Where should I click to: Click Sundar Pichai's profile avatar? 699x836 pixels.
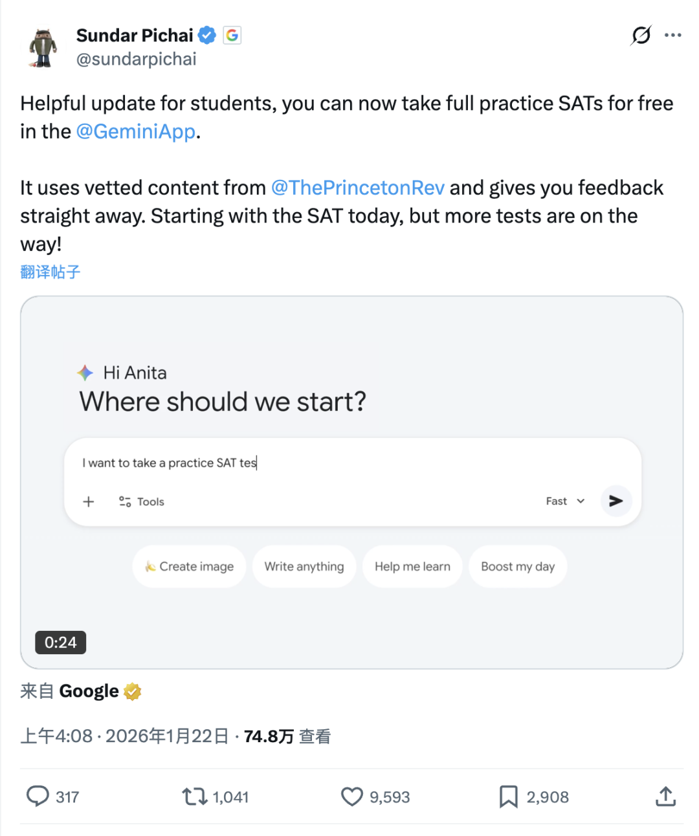pos(43,47)
